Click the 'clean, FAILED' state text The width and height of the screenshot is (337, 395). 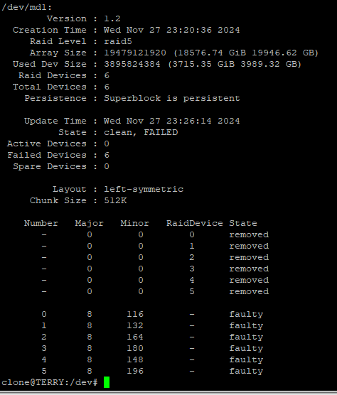click(141, 132)
